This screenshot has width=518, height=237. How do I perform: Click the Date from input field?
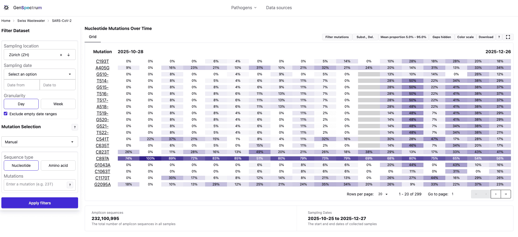pyautogui.click(x=22, y=85)
